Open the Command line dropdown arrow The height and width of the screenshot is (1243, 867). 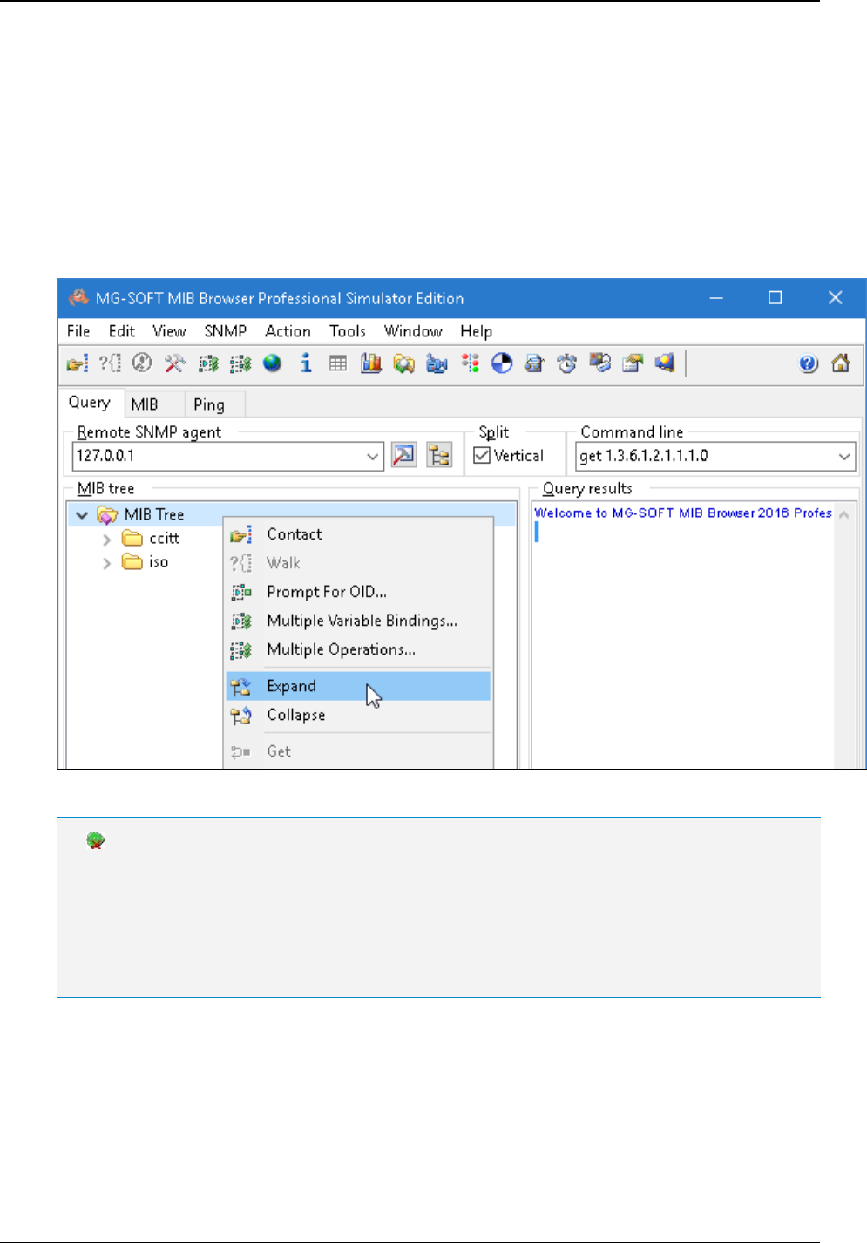(844, 456)
